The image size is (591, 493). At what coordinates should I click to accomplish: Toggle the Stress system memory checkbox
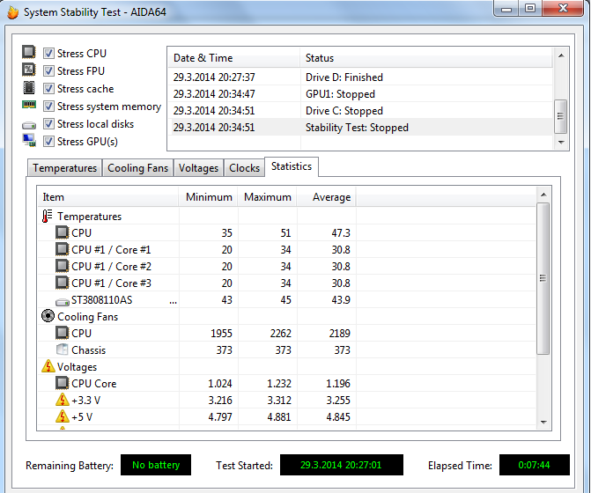click(48, 107)
